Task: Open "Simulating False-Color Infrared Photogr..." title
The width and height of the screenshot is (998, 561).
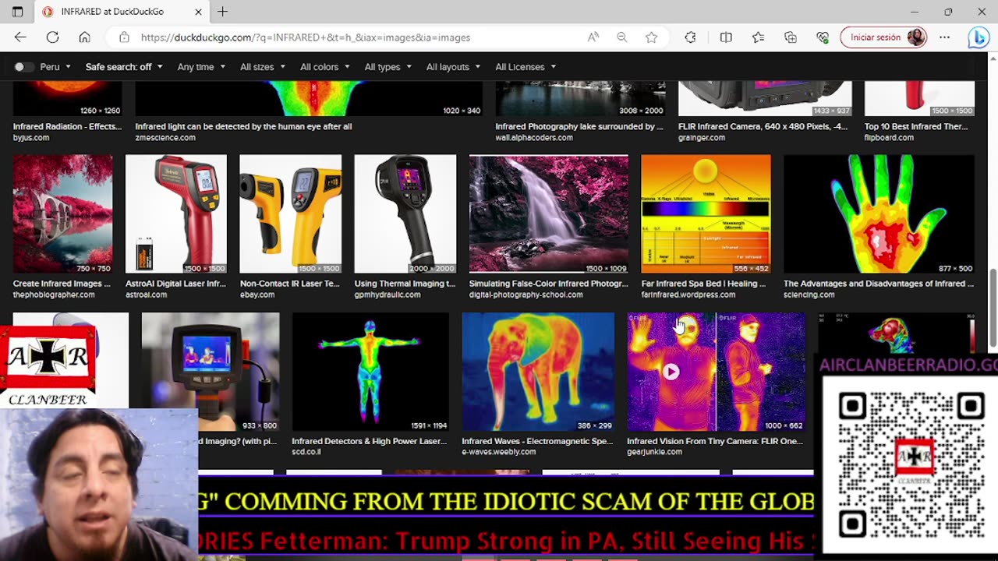Action: (x=548, y=284)
